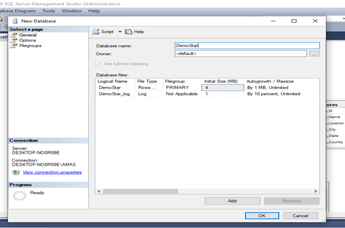Open the Help menu in SSMS
Image resolution: width=345 pixels, height=228 pixels.
(x=94, y=11)
